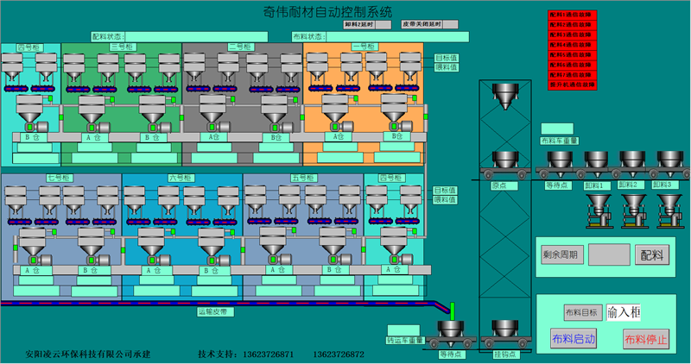Screen dimensions: 691x364
Task: Click the 配料1通信故障 alarm indicator
Action: 572,16
